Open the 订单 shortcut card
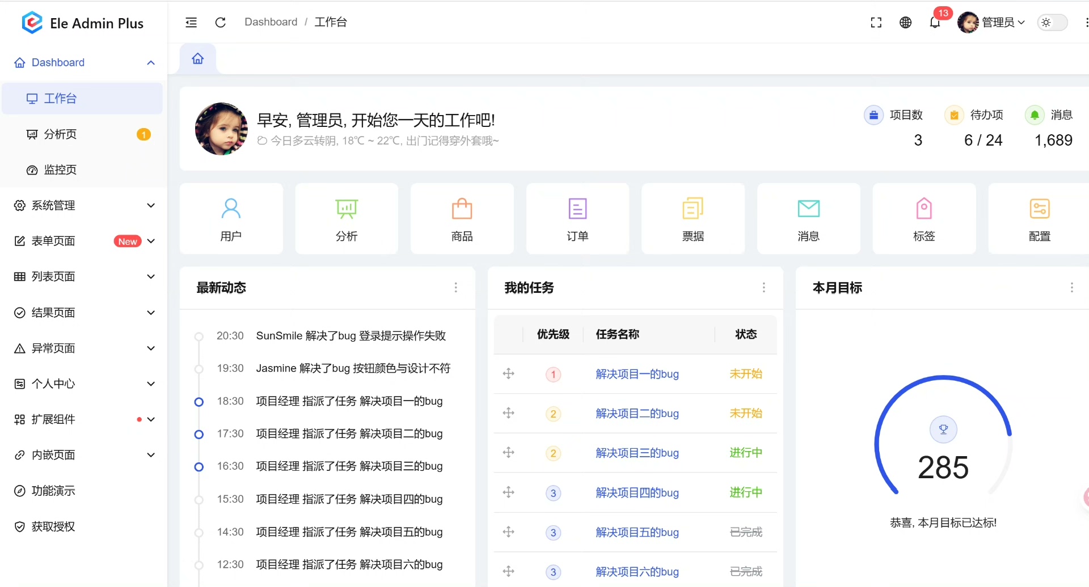Image resolution: width=1089 pixels, height=587 pixels. pos(577,219)
